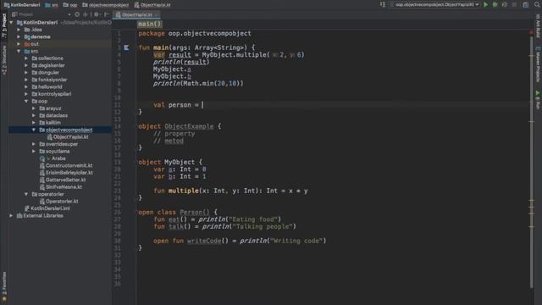The height and width of the screenshot is (305, 542).
Task: Open Operatorler.kt in project tree
Action: pyautogui.click(x=62, y=202)
